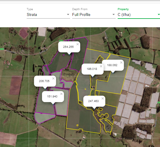Click the 196.018 value text
The height and width of the screenshot is (147, 160).
click(x=92, y=69)
